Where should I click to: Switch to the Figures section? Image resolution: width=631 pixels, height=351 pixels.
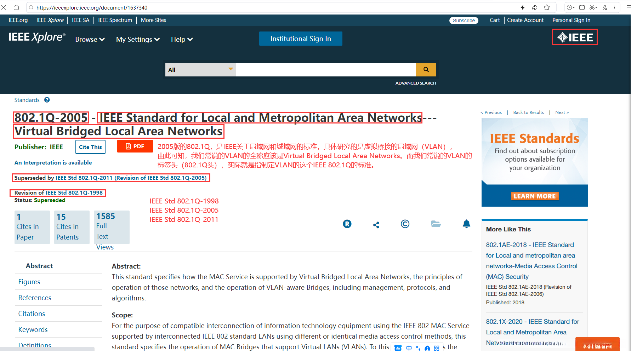coord(29,282)
